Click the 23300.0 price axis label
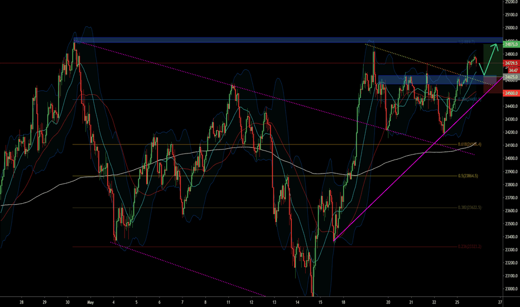The width and height of the screenshot is (520, 307). point(512,250)
